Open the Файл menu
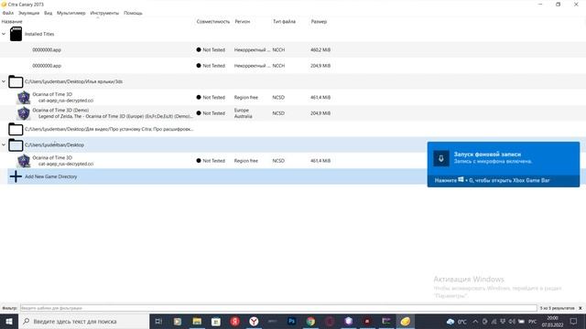 coord(8,13)
